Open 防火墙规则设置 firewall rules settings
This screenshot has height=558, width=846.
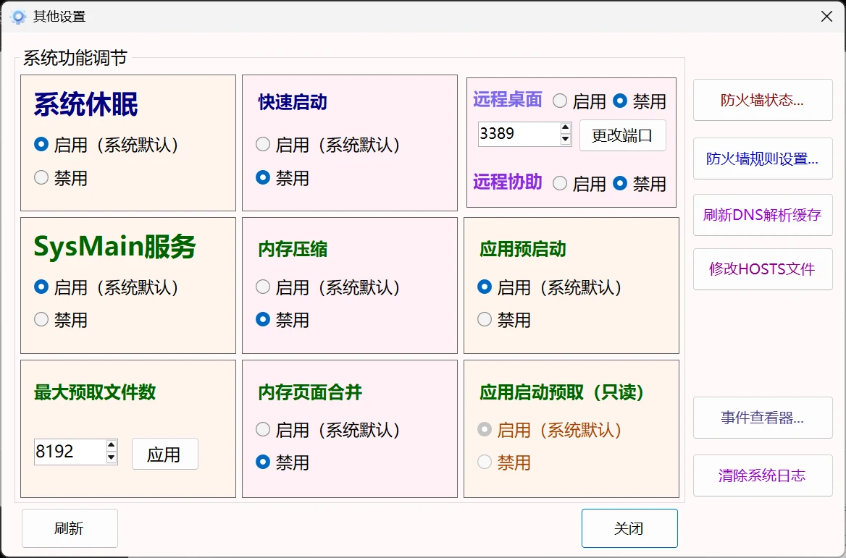point(762,158)
